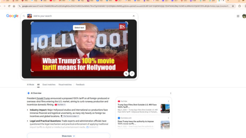Click the 'AI Overview' heading label
This screenshot has width=246, height=138.
pos(36,93)
